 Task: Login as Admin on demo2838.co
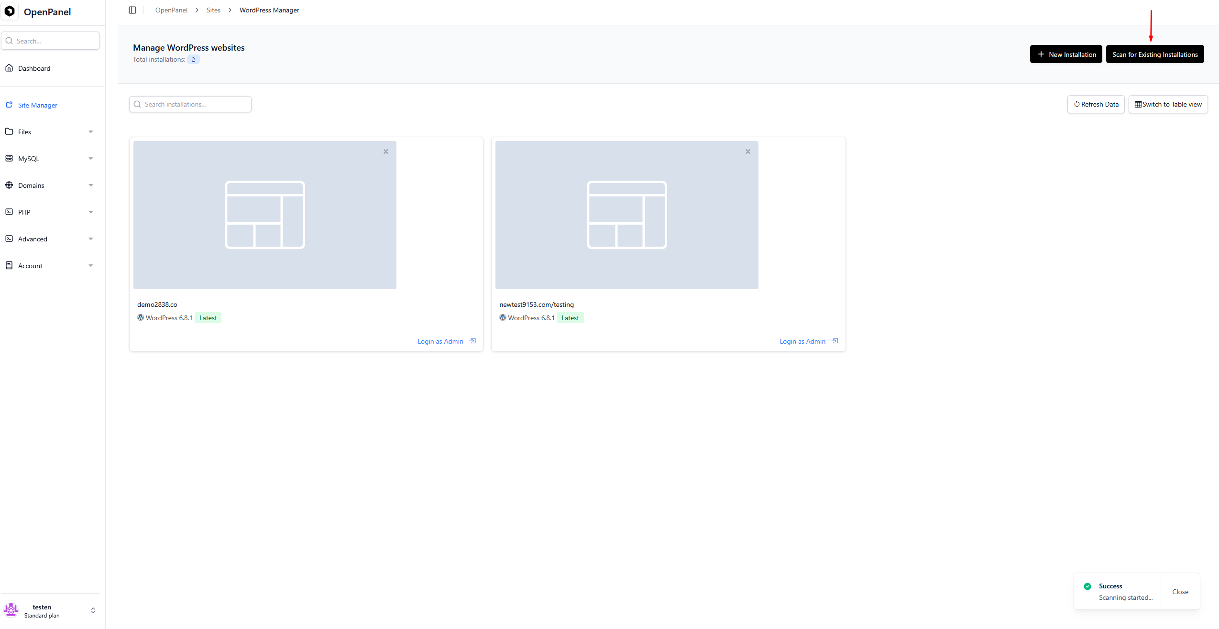click(x=440, y=341)
